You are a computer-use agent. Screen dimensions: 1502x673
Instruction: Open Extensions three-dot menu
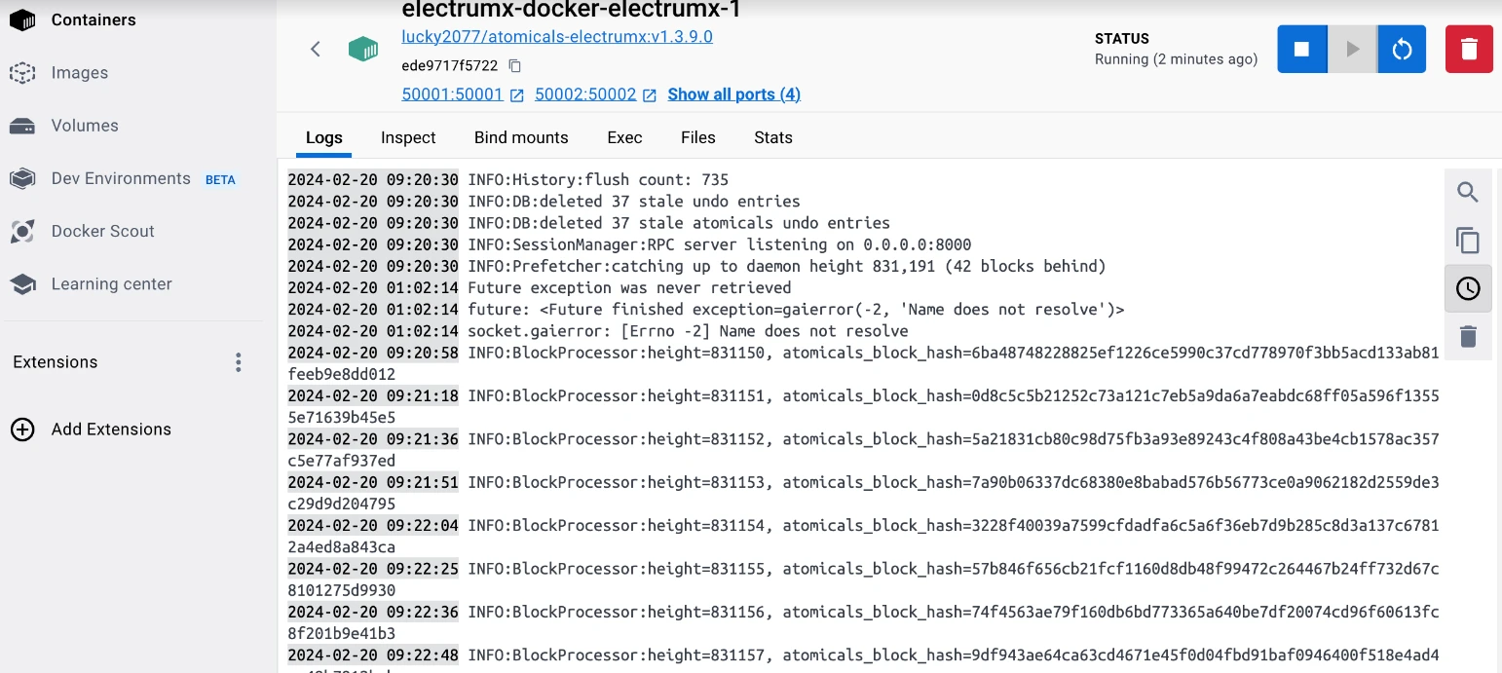239,363
